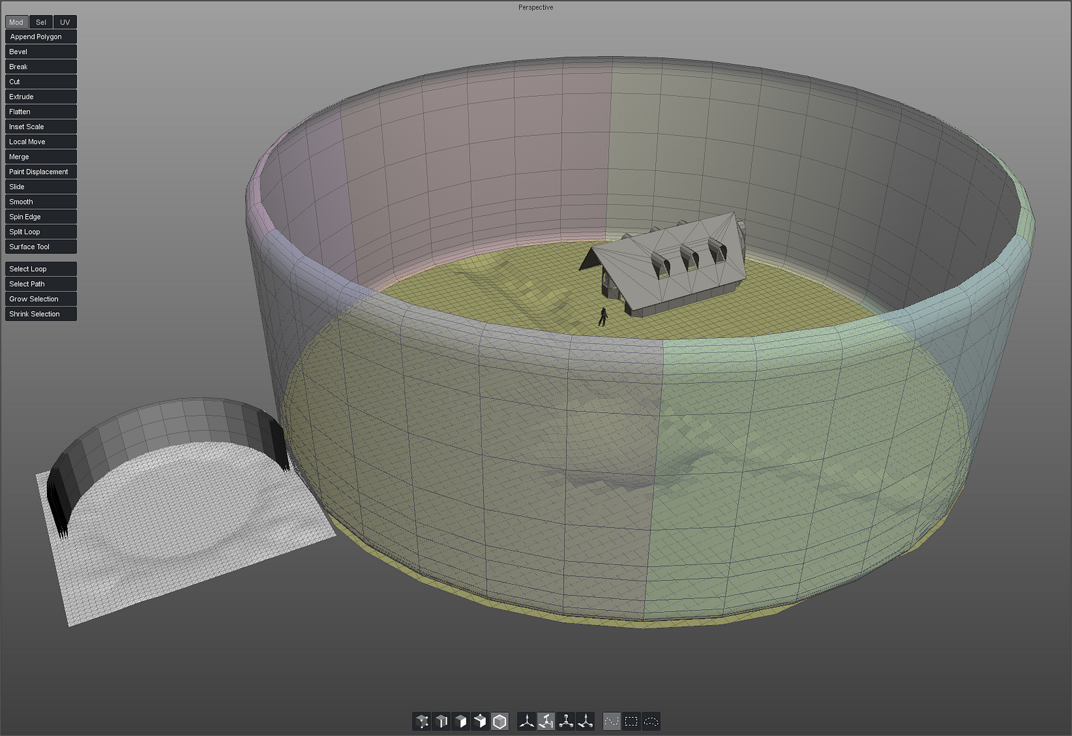Screen dimensions: 1072x736
Task: Choose the combined transform manipulator icon
Action: [x=585, y=721]
